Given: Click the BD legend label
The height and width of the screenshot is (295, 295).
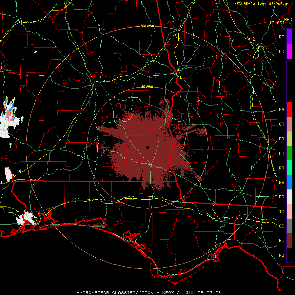Looking at the screenshot, I should [282, 139].
